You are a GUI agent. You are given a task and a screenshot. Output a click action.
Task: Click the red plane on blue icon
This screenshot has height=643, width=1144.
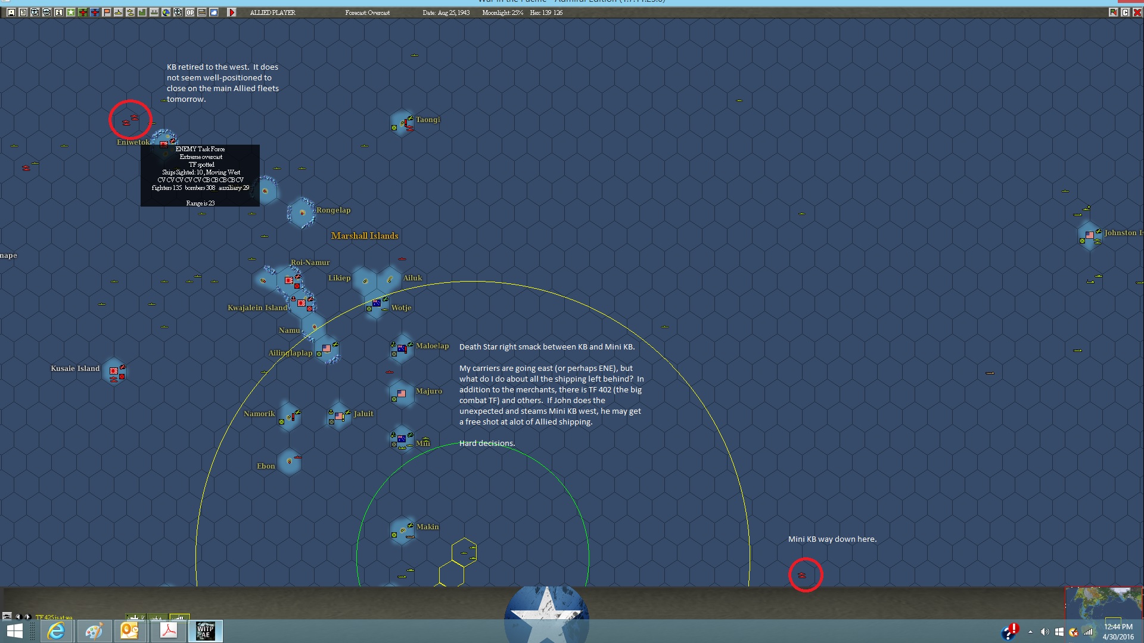point(95,13)
